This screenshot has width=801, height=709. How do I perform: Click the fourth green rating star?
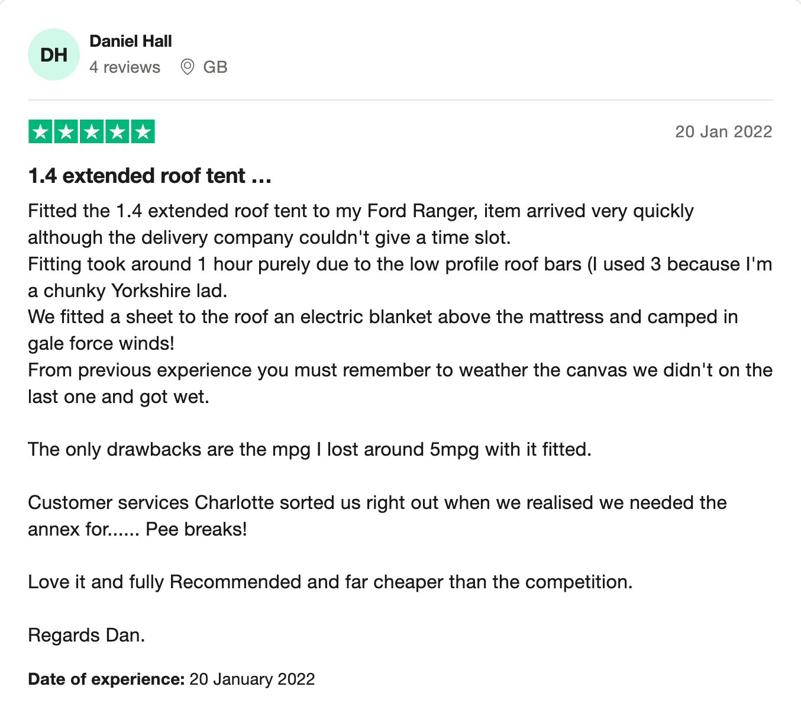(117, 131)
